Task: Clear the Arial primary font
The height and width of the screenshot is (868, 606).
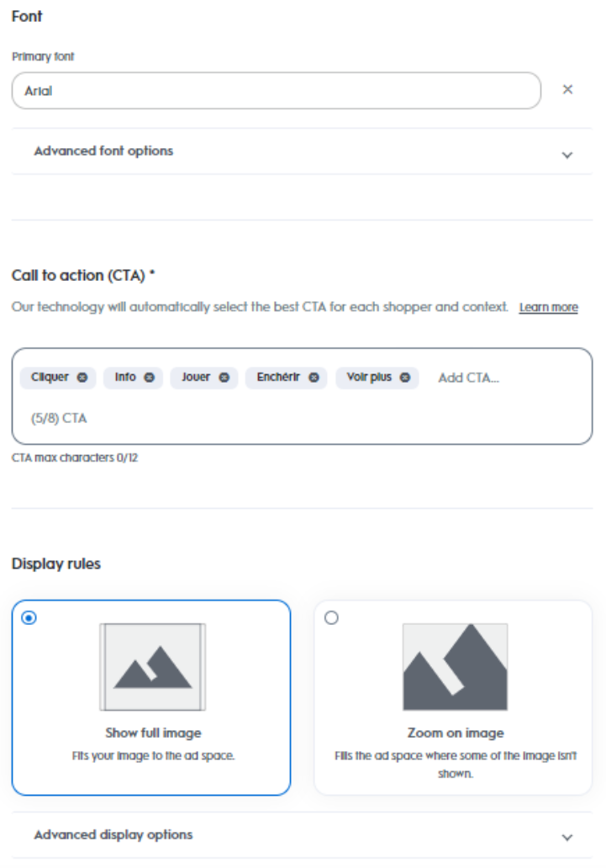Action: click(567, 90)
